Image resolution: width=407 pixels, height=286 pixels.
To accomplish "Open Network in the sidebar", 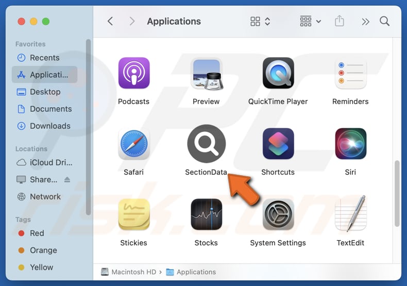I will click(x=44, y=197).
